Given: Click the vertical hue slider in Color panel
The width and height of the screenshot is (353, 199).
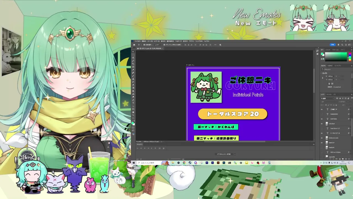Looking at the screenshot, I should click(x=350, y=57).
